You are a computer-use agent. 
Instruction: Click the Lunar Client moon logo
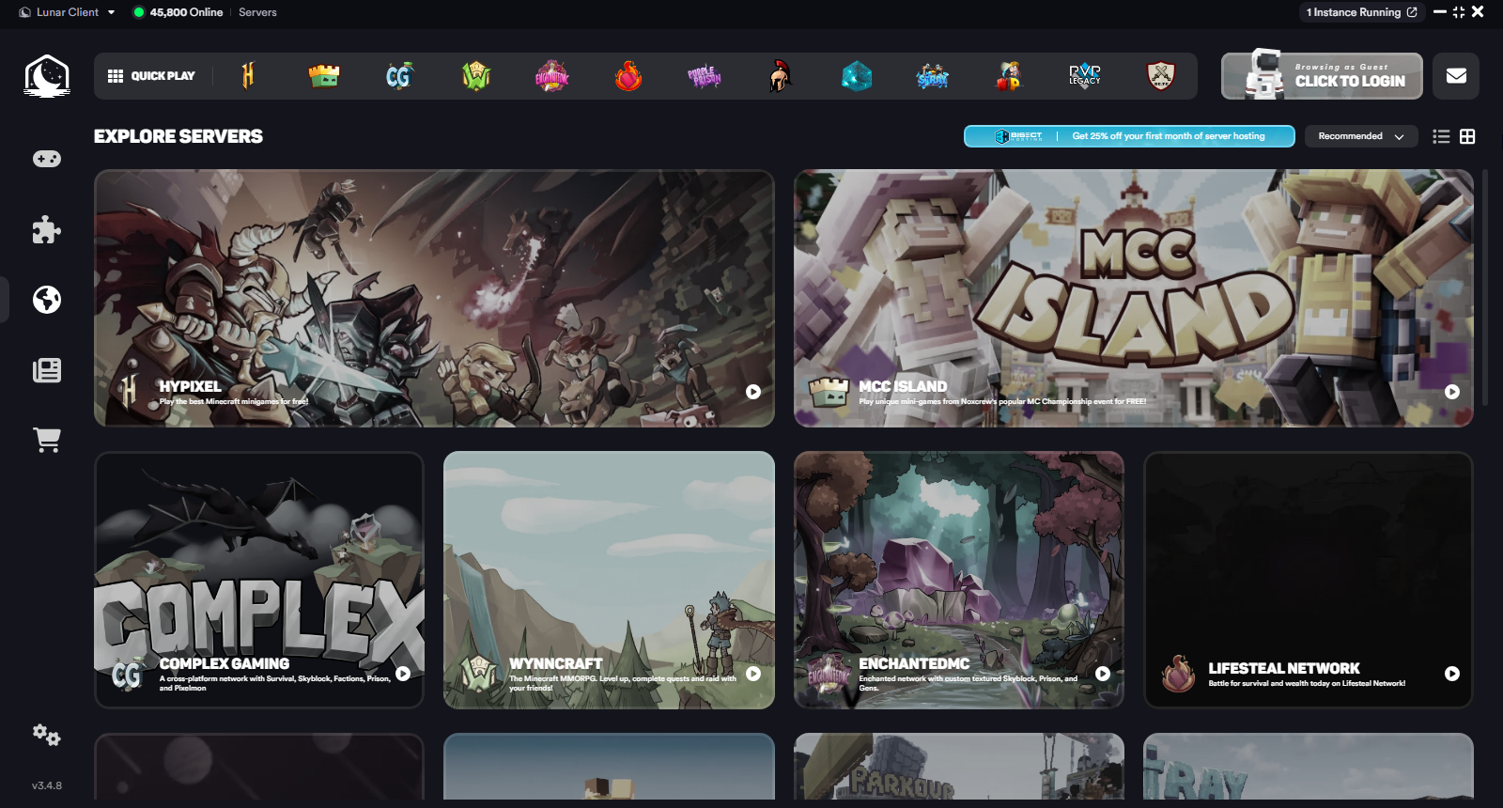pos(47,76)
